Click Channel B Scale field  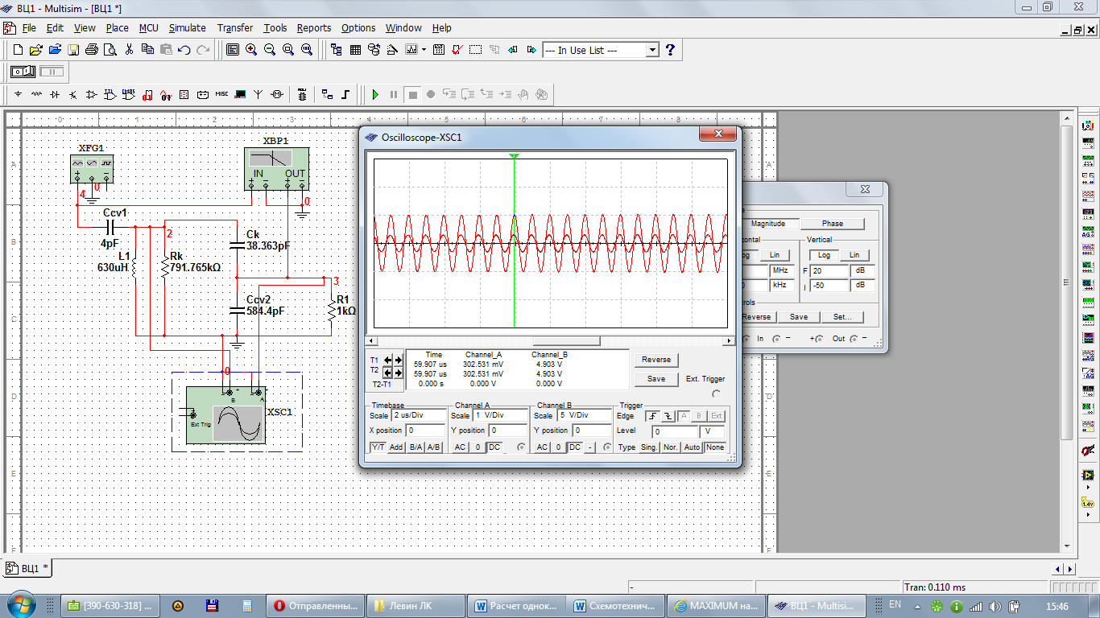(584, 416)
